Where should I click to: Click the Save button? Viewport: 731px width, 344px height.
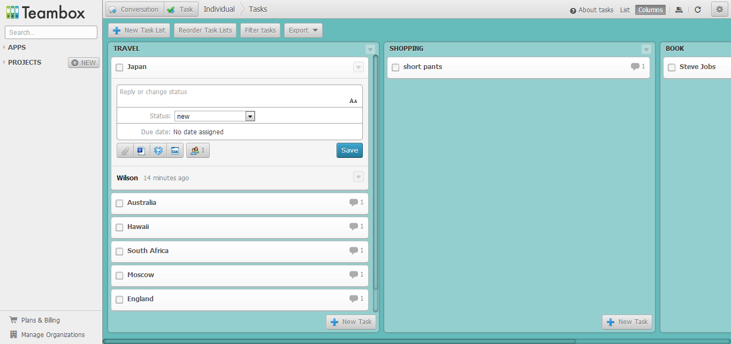(349, 150)
